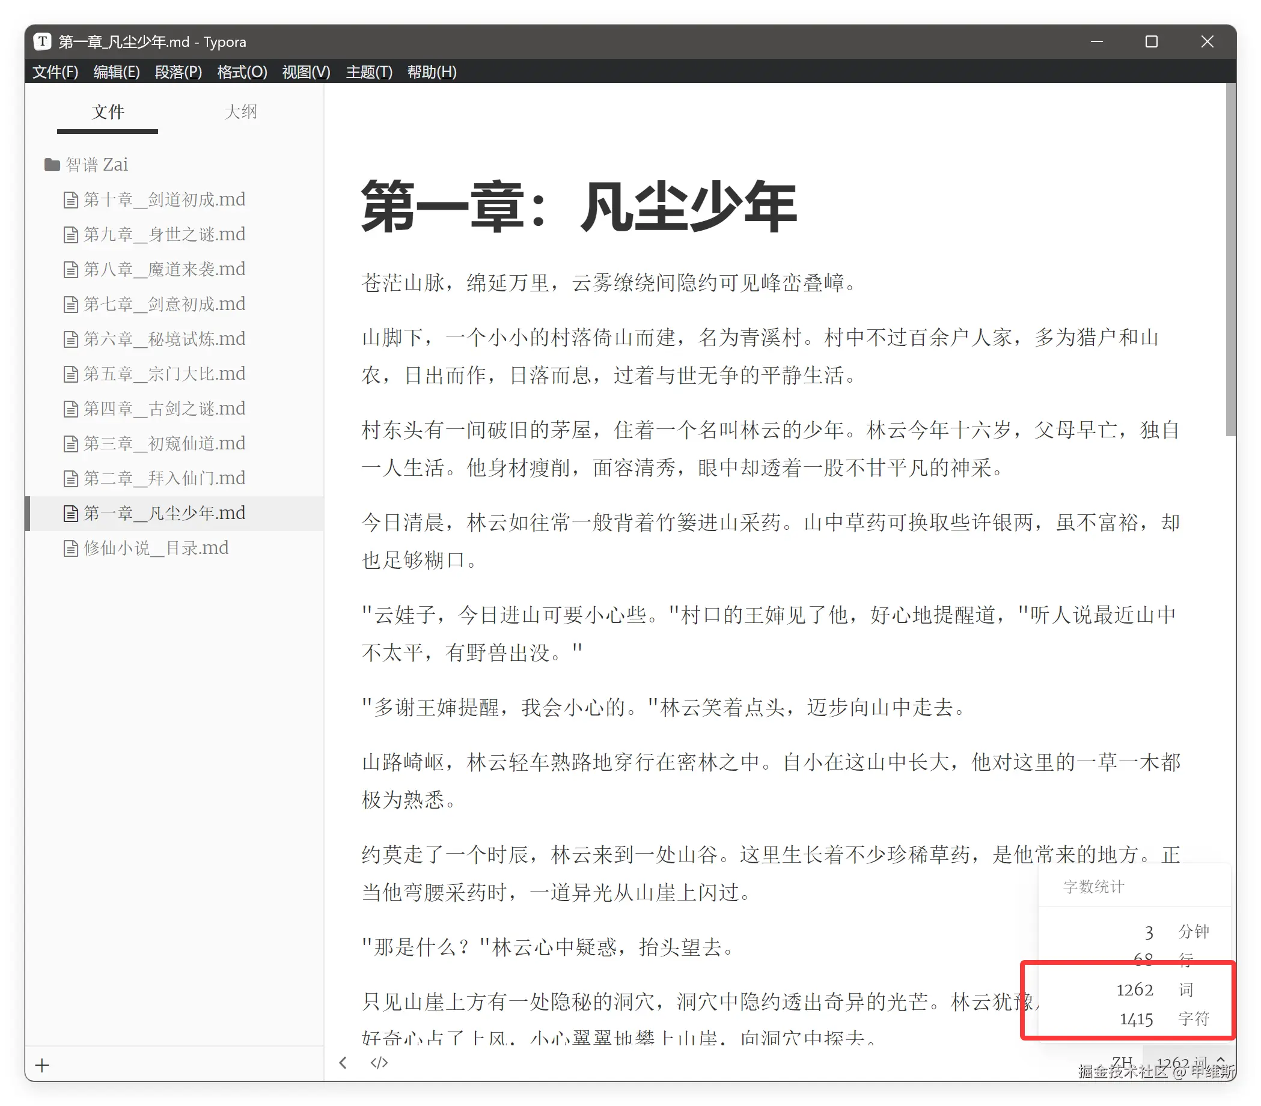Screen dimensions: 1261x1106
Task: Collapse sidebar with left chevron icon
Action: pos(343,1062)
